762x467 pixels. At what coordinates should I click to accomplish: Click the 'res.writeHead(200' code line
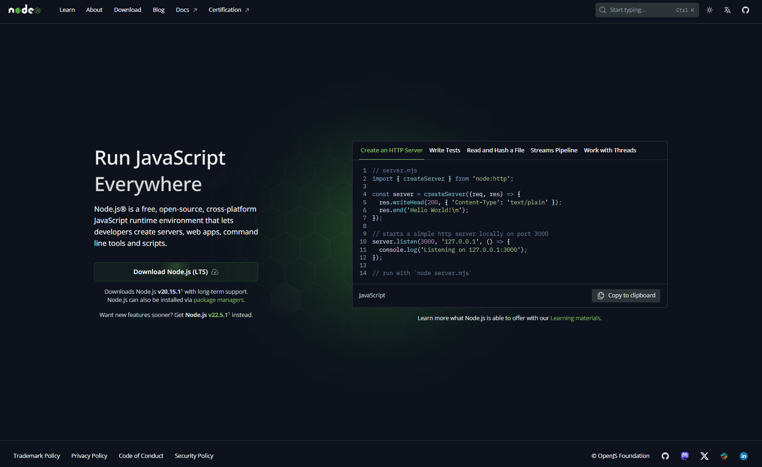point(470,202)
